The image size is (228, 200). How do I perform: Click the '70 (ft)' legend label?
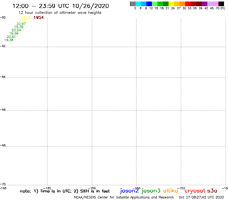click(220, 8)
